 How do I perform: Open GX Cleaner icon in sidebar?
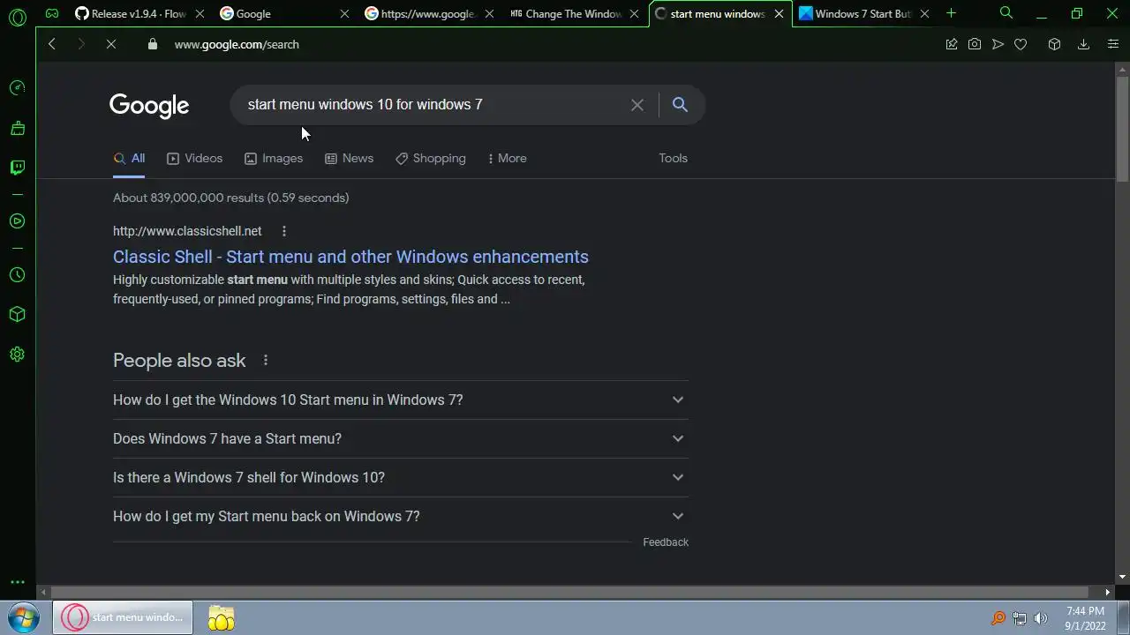(17, 128)
